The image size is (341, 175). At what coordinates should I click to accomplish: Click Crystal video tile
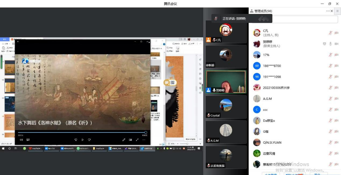[x=226, y=107]
